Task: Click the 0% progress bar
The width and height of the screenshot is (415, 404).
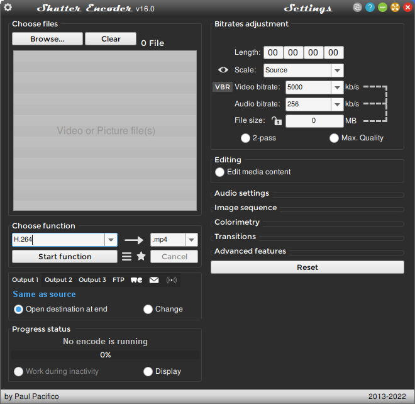Action: [106, 355]
